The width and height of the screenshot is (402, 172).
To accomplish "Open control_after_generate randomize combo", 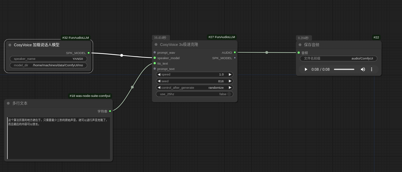I will tap(195, 88).
